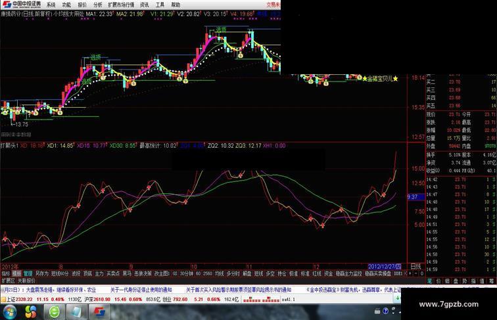Open the 关联报价 tab
The width and height of the screenshot is (497, 320).
[26, 281]
